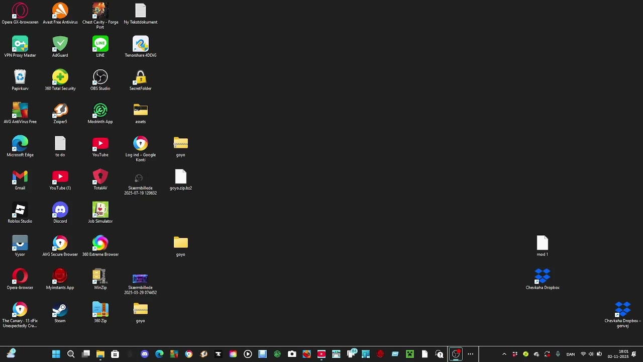
Task: Select the Vysor desktop shortcut
Action: pos(20,246)
